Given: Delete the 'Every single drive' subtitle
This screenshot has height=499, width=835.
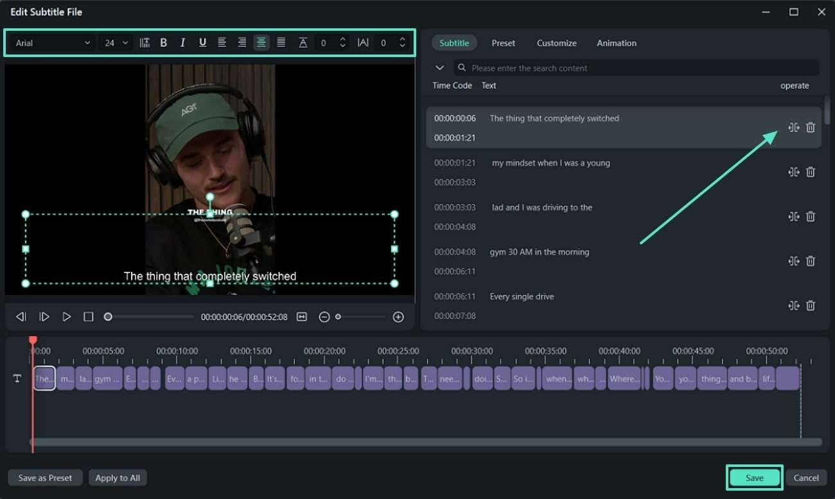Looking at the screenshot, I should point(811,306).
